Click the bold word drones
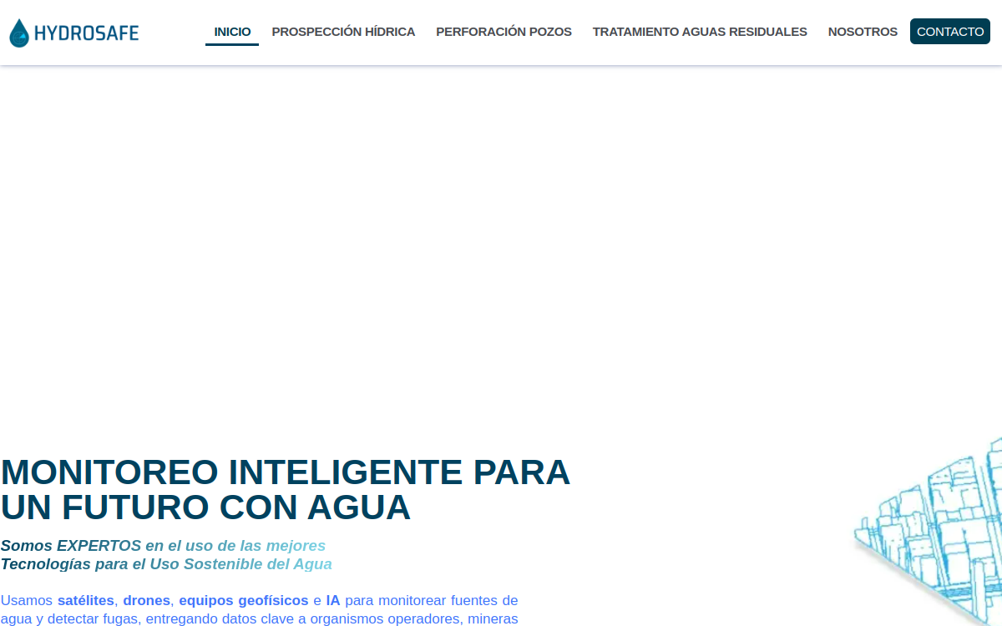 point(146,600)
